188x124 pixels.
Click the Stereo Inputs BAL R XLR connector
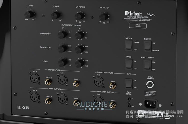click(35, 78)
